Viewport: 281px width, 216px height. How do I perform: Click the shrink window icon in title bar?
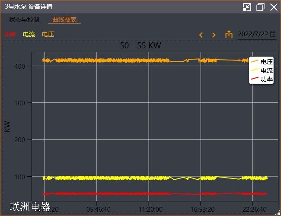click(247, 7)
